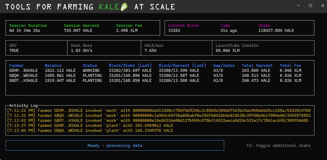This screenshot has width=327, height=160.
Task: Click the '31s ago' time value
Action: (x=229, y=30)
